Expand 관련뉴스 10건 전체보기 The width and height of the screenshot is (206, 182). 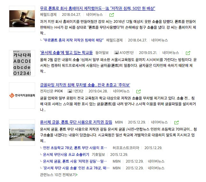[59, 175]
